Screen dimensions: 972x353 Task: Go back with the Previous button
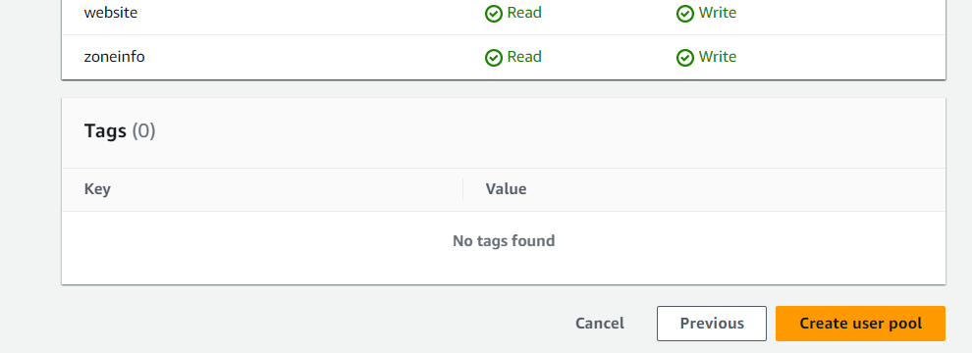click(x=712, y=324)
